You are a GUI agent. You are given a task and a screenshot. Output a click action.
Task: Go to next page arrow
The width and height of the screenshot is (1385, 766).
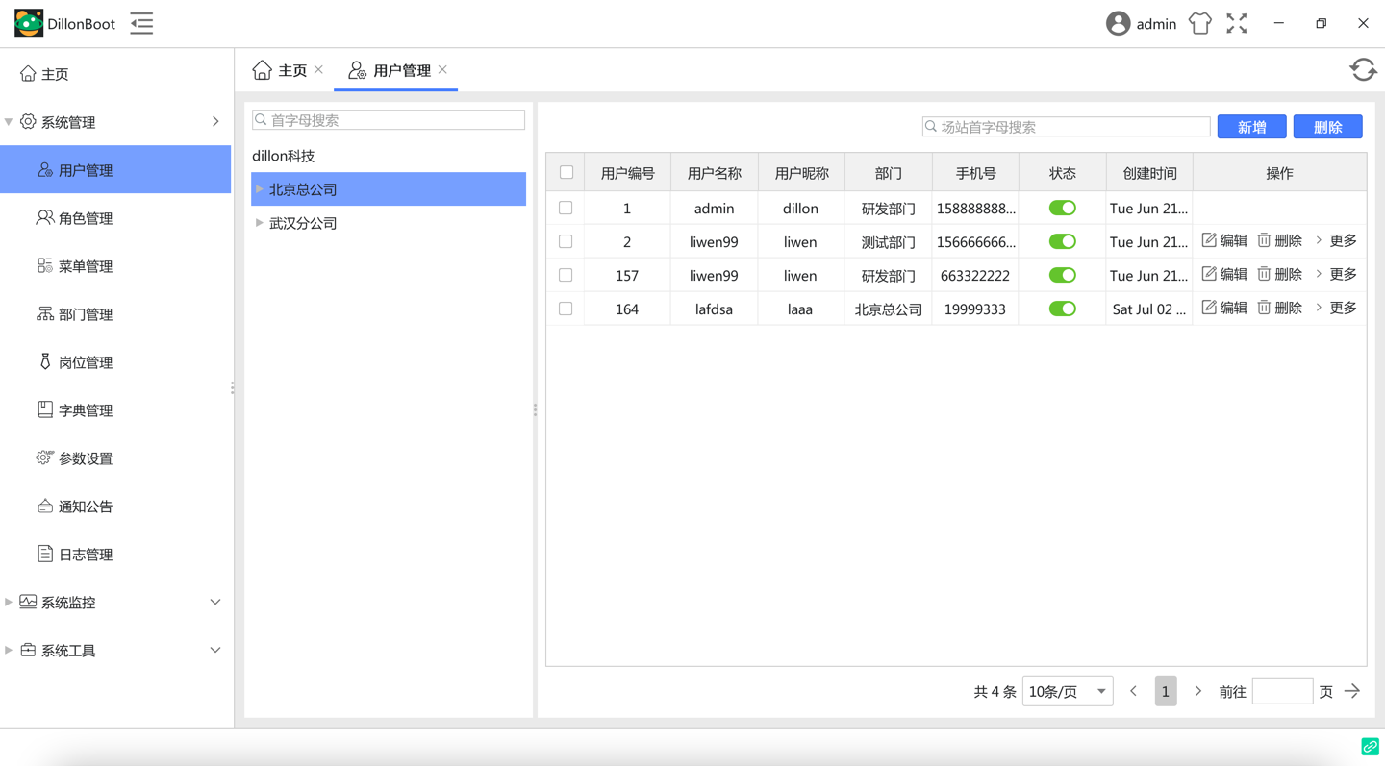click(x=1197, y=691)
